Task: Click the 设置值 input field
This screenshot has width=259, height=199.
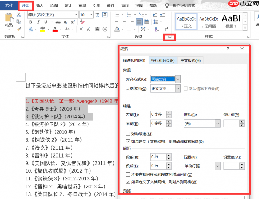Action: point(231,166)
